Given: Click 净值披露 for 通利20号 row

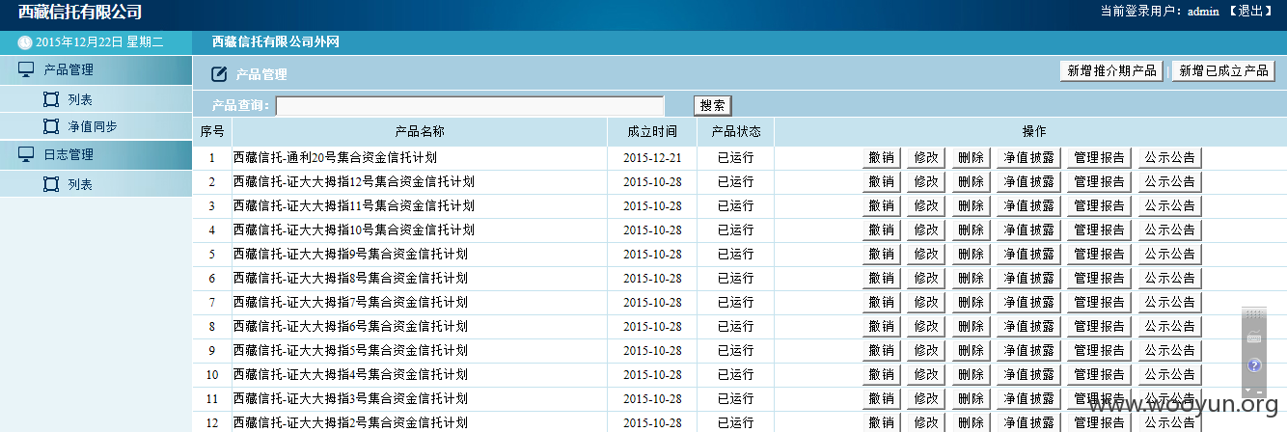Looking at the screenshot, I should pyautogui.click(x=1028, y=157).
